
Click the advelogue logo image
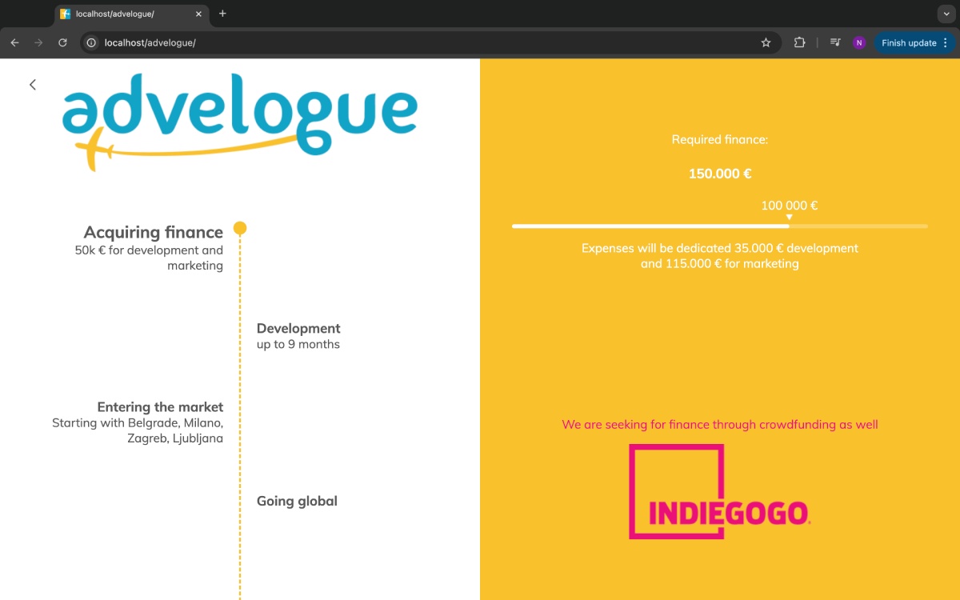[x=240, y=122]
